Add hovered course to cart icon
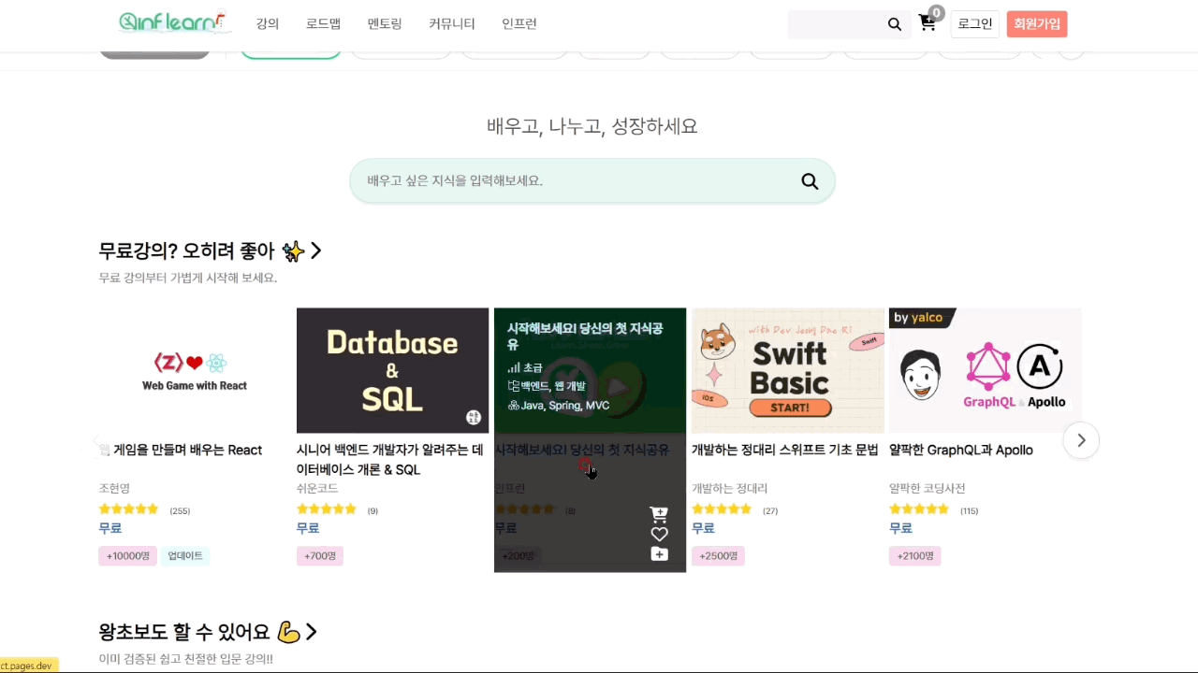The width and height of the screenshot is (1198, 673). (x=659, y=514)
